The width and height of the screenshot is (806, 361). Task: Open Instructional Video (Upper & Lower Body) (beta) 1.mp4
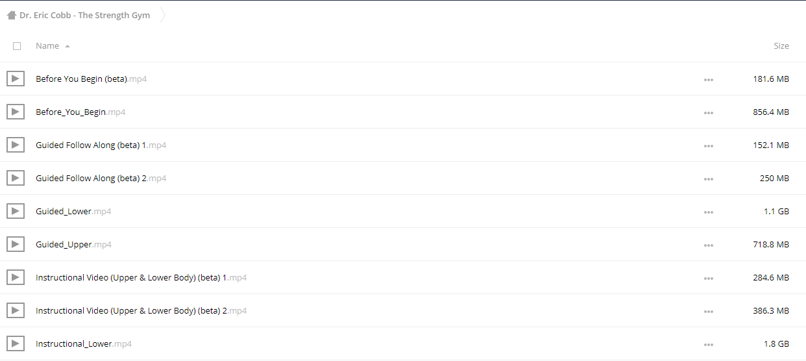tap(141, 278)
